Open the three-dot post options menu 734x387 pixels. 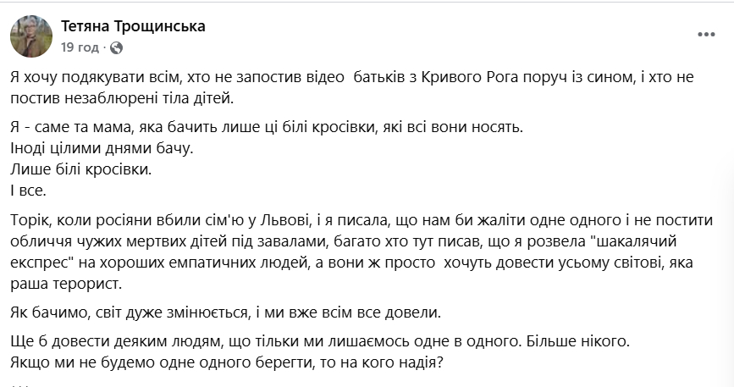click(x=706, y=35)
